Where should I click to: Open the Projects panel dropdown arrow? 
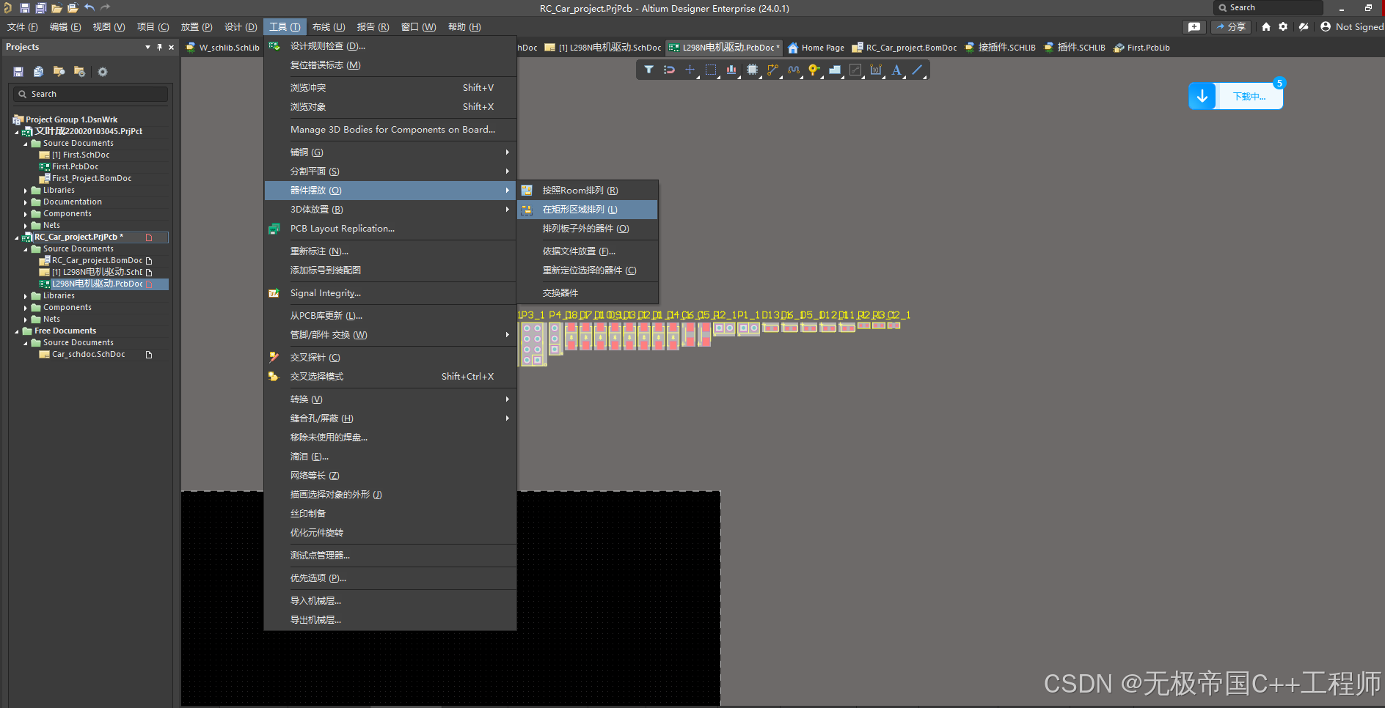point(148,47)
